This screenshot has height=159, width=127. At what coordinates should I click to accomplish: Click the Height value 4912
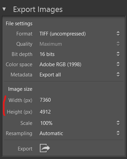[x=45, y=112]
